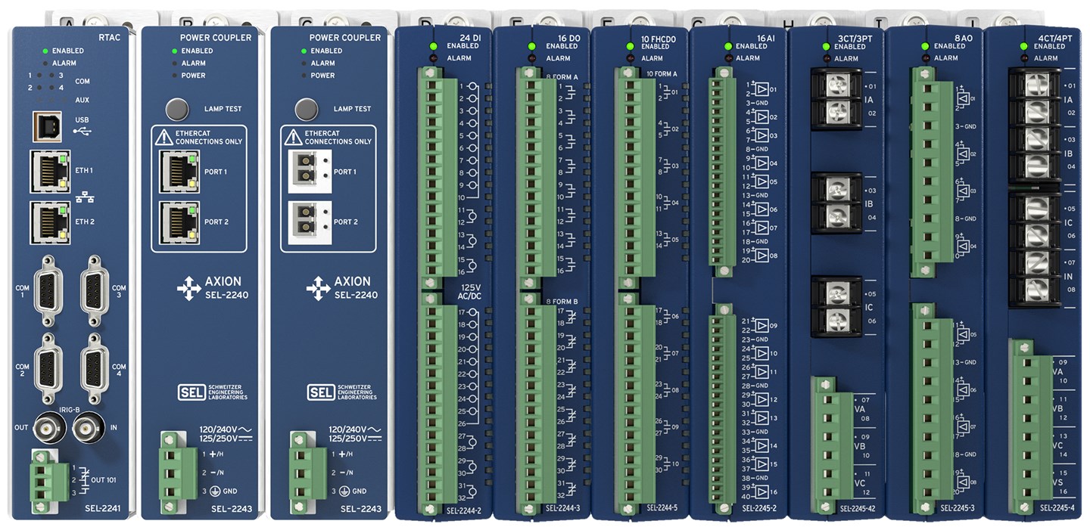Click the ENABLED LED on the RJ45 power coupler

click(x=175, y=51)
